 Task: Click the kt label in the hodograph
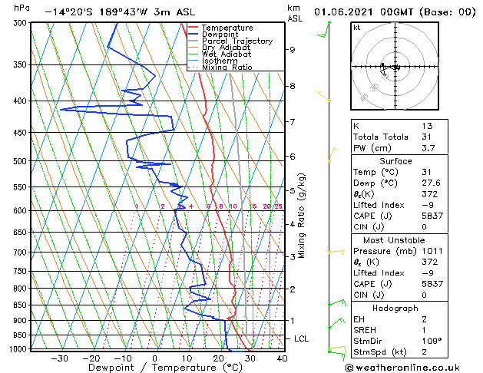357,27
